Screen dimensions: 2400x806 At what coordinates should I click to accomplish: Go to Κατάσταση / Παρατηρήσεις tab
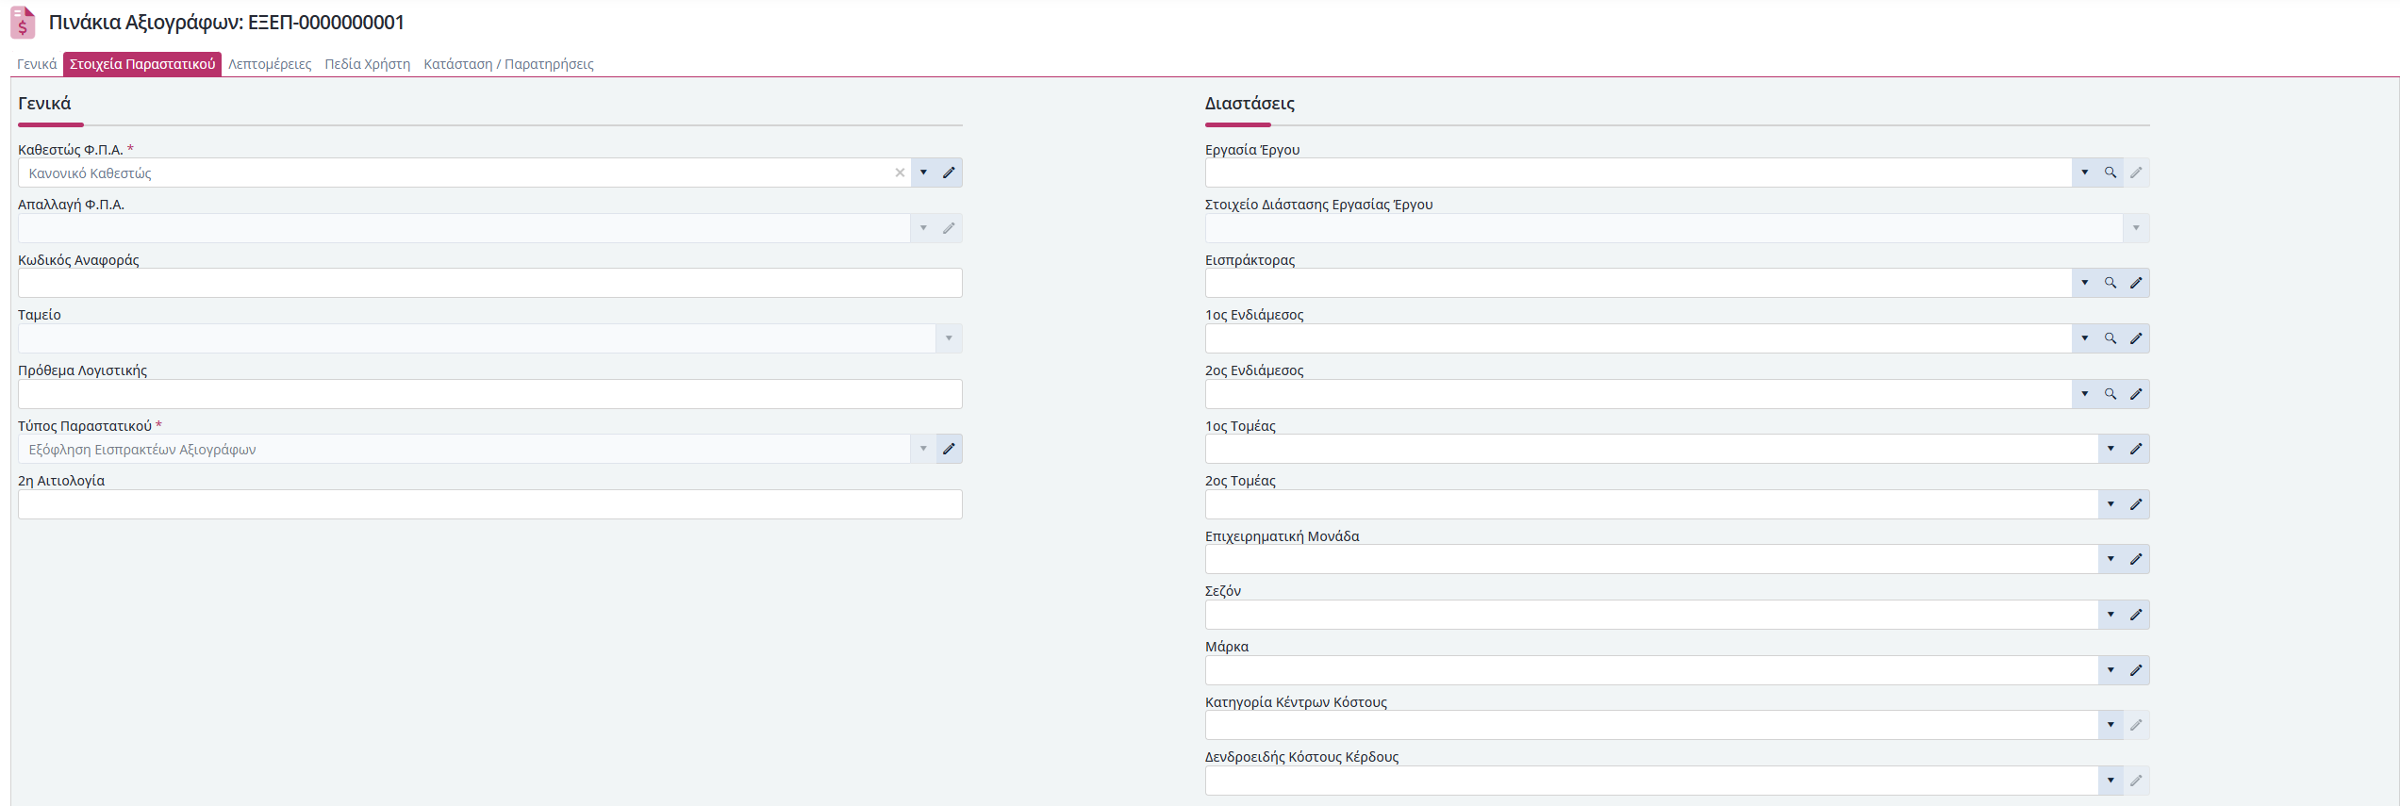(x=508, y=64)
